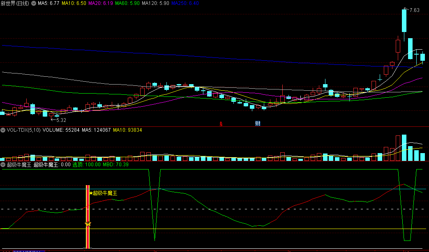The height and width of the screenshot is (252, 429).
Task: Select the 新世界(日线) chart title
Action: coord(15,4)
